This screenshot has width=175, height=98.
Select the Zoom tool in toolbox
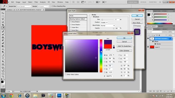[x=3, y=76]
